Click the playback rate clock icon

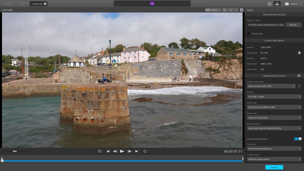(x=100, y=151)
